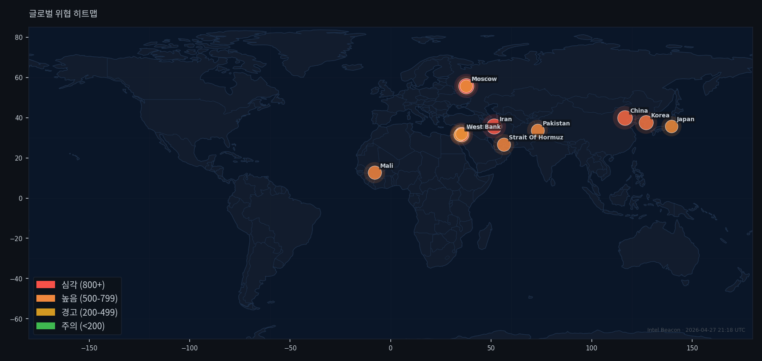Image resolution: width=762 pixels, height=361 pixels.
Task: Click the yellow 경고 (200-499) legend swatch
Action: tap(46, 312)
